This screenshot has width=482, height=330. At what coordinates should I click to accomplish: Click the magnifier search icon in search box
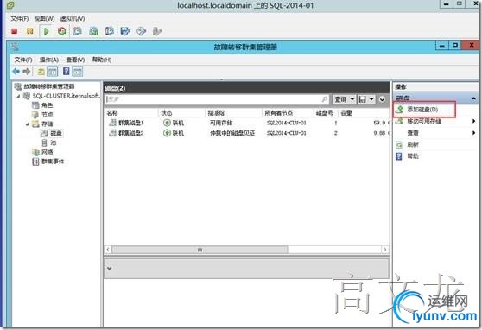coord(324,99)
